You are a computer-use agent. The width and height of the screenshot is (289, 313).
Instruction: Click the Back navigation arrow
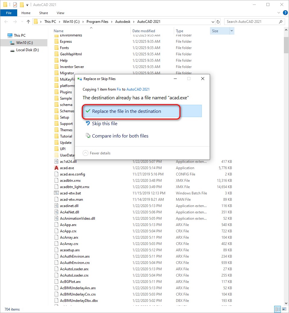(x=6, y=22)
